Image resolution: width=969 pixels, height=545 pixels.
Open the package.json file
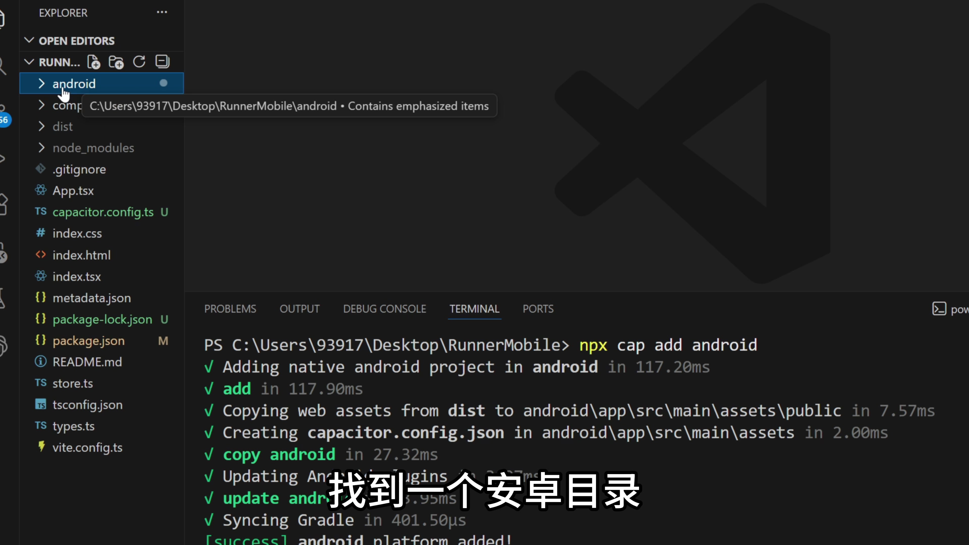point(88,341)
